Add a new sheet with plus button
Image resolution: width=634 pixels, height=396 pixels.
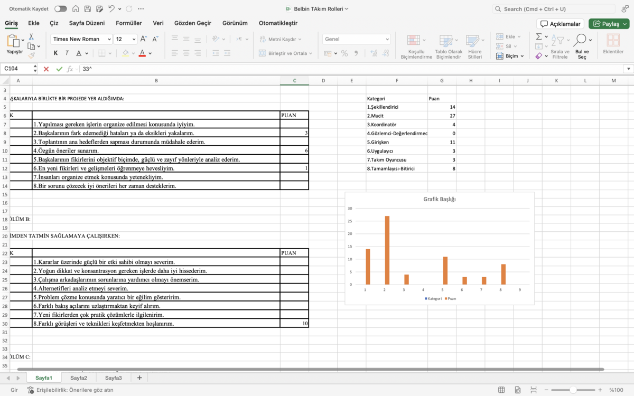click(139, 378)
